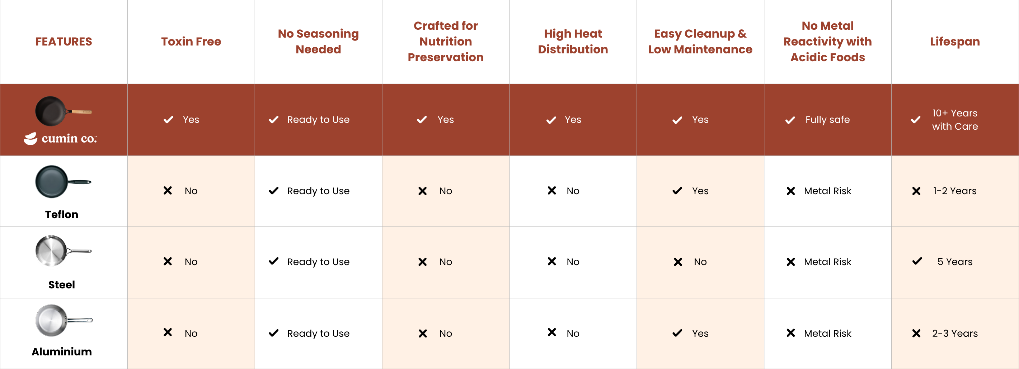Image resolution: width=1019 pixels, height=369 pixels.
Task: Click the checkmark beside cumin co. Fully safe
Action: point(790,120)
